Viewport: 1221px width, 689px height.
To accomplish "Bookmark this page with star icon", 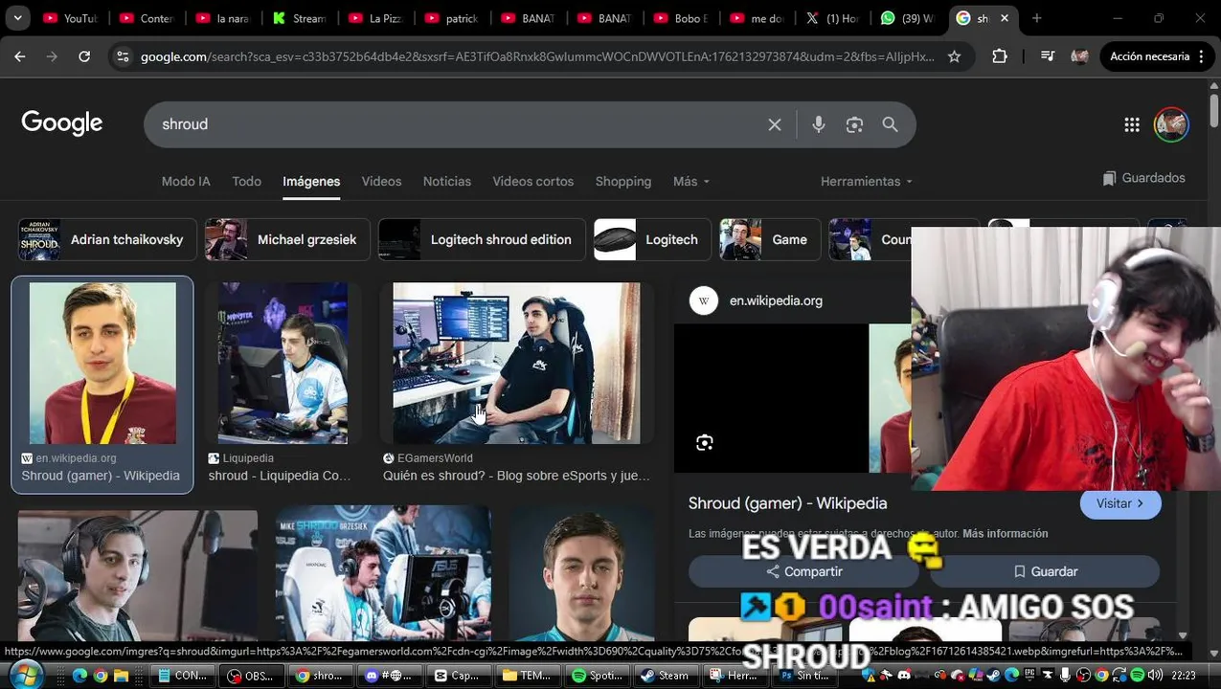I will (954, 56).
